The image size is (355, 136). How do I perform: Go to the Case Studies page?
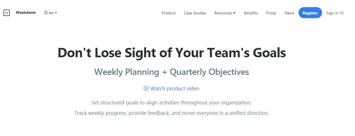(195, 13)
